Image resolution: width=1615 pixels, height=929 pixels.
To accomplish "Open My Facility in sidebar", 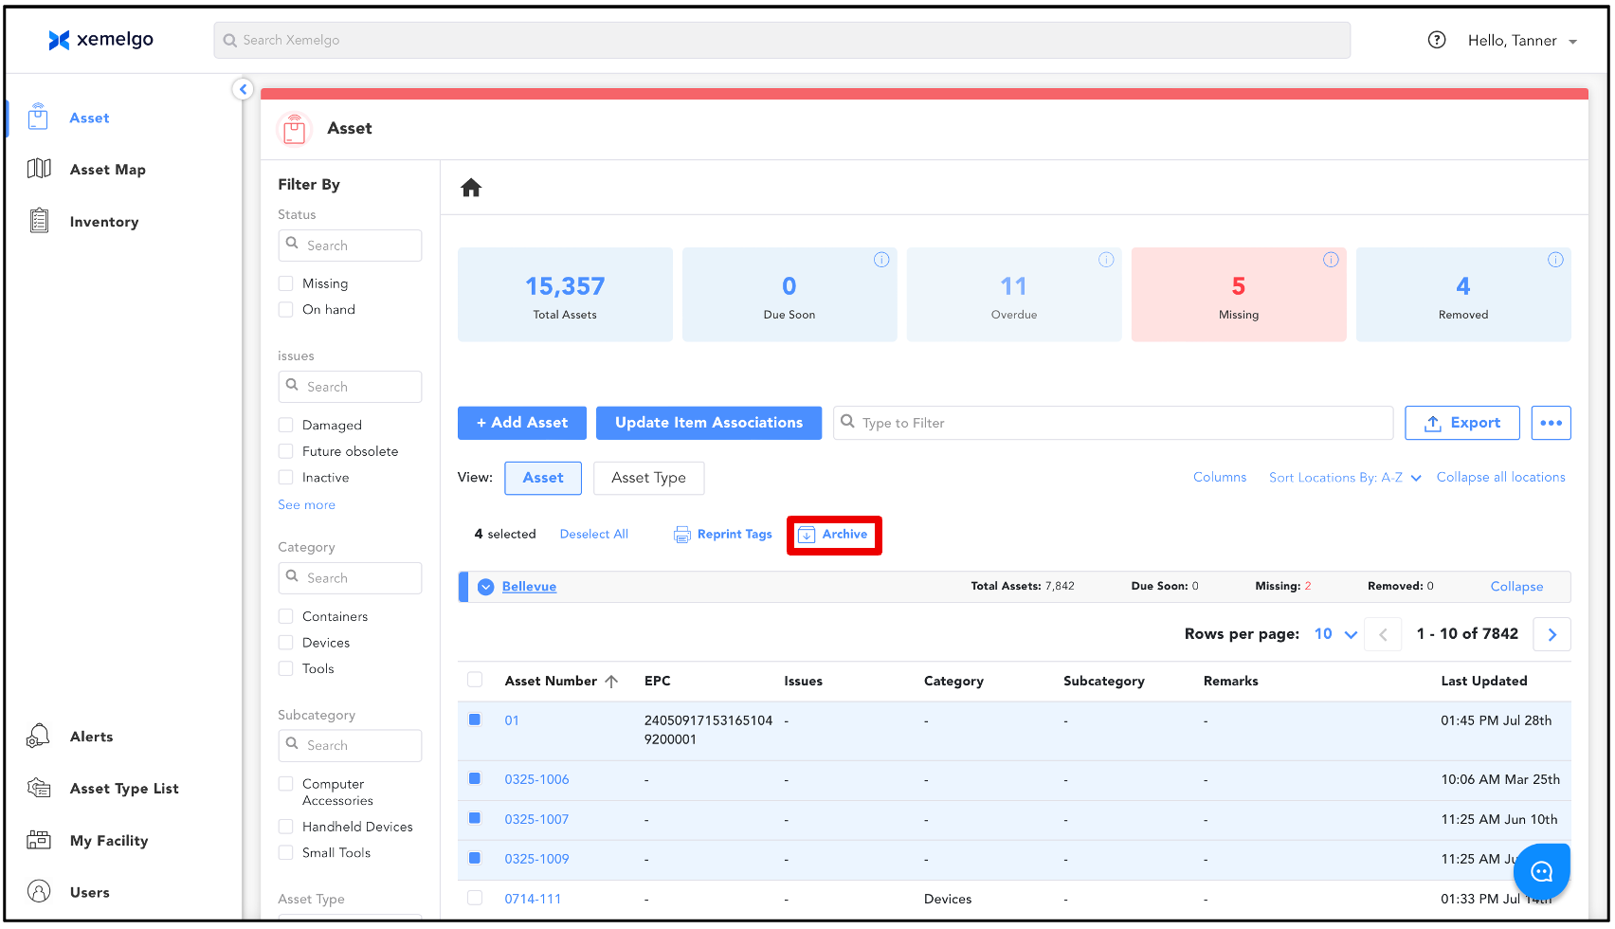I will pos(87,841).
